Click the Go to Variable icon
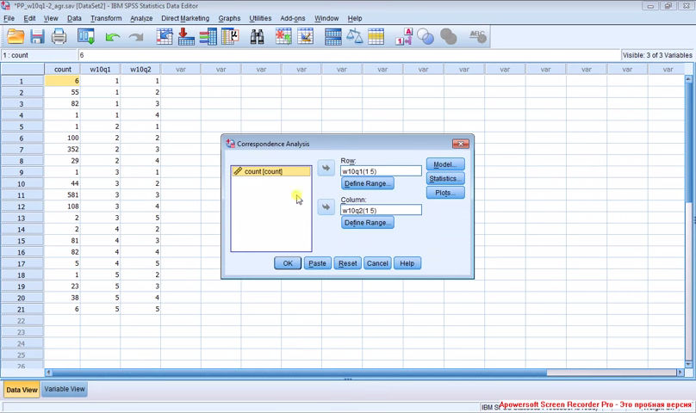696x413 pixels. [186, 36]
